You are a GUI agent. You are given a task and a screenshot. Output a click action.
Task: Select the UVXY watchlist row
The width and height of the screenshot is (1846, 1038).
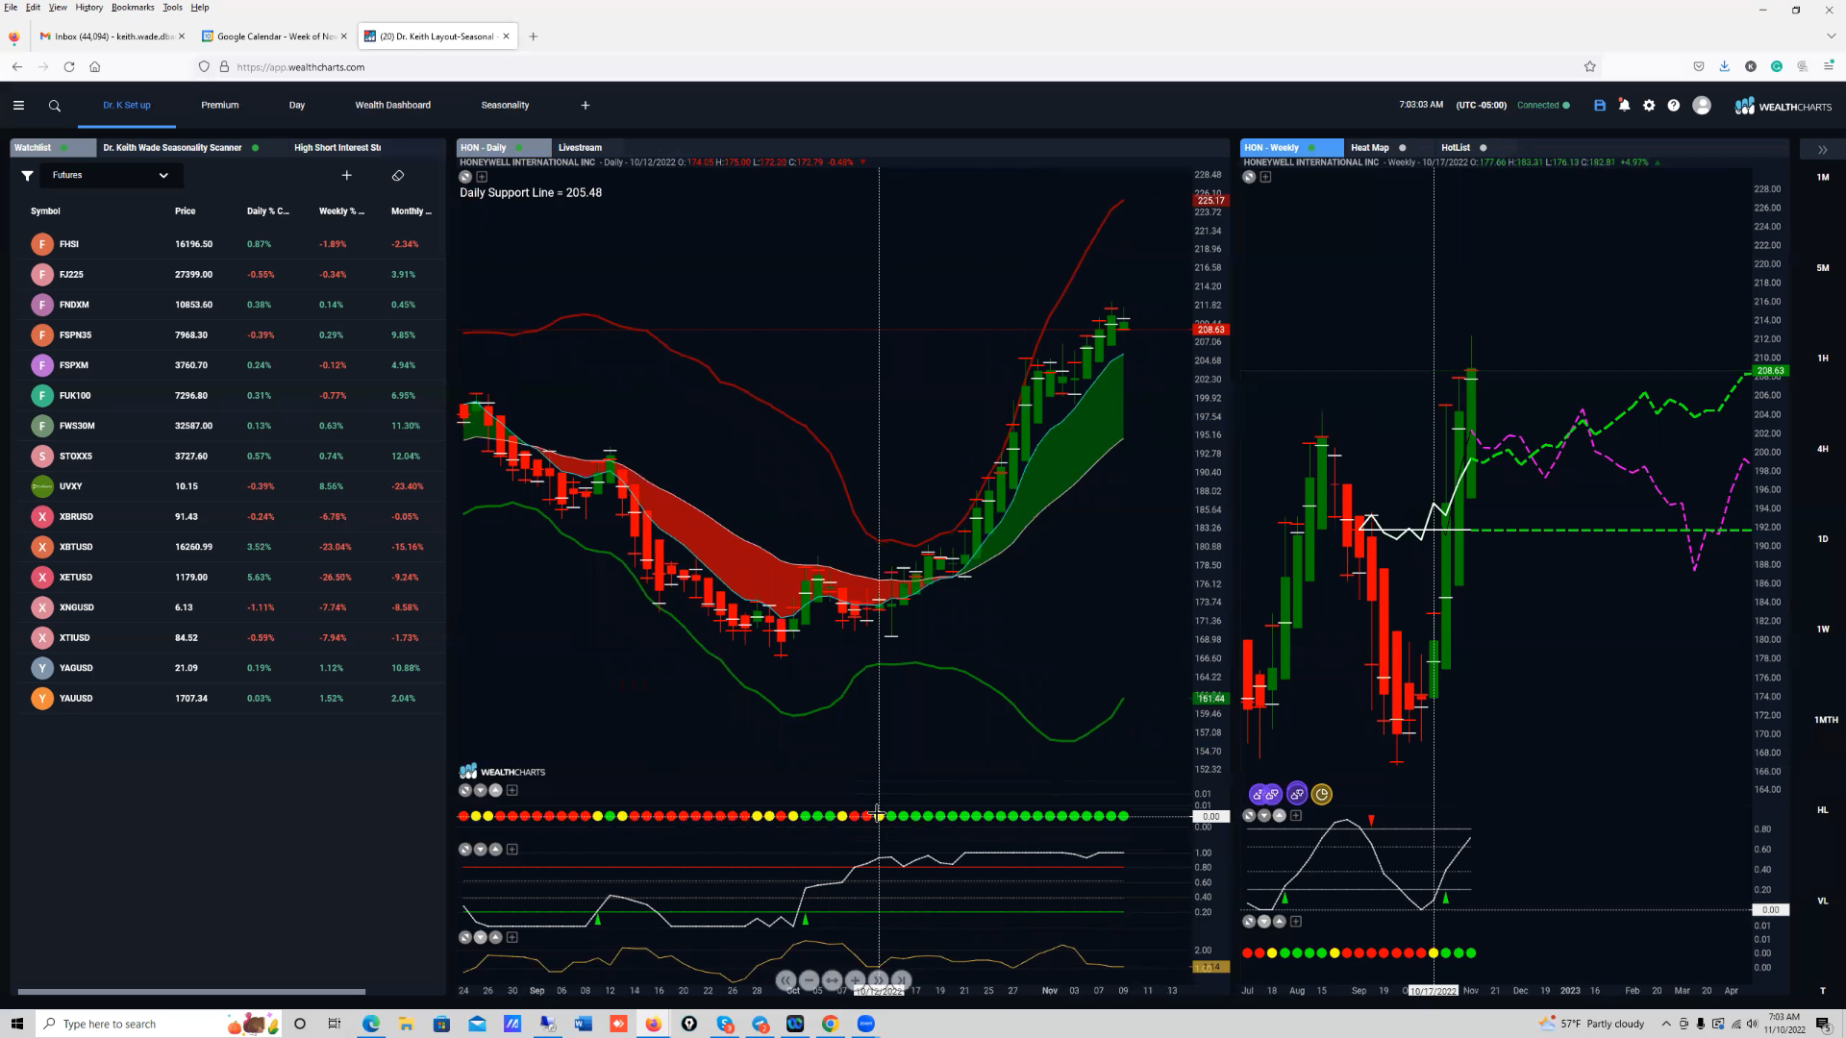point(229,486)
